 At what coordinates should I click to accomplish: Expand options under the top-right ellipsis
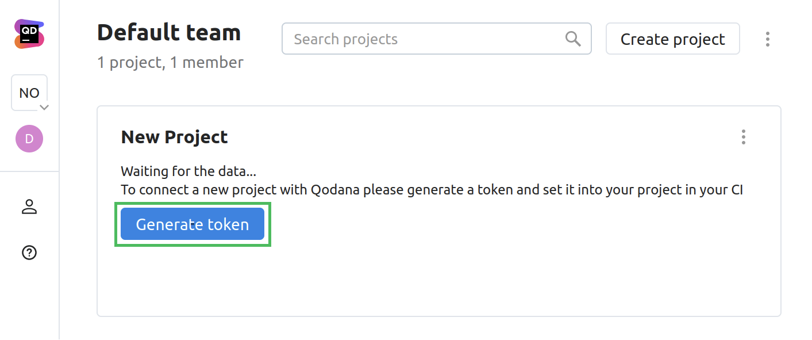[767, 39]
